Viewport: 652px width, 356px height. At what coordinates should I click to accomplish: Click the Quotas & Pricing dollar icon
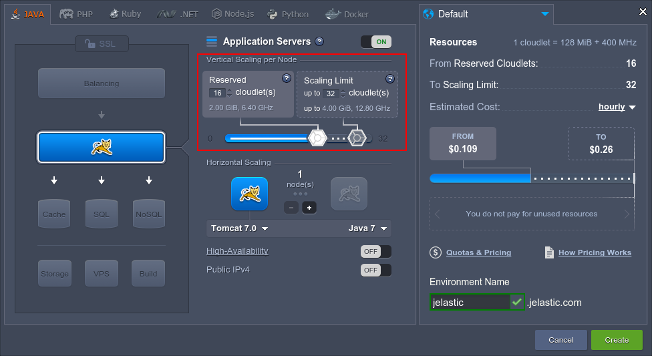(x=436, y=252)
